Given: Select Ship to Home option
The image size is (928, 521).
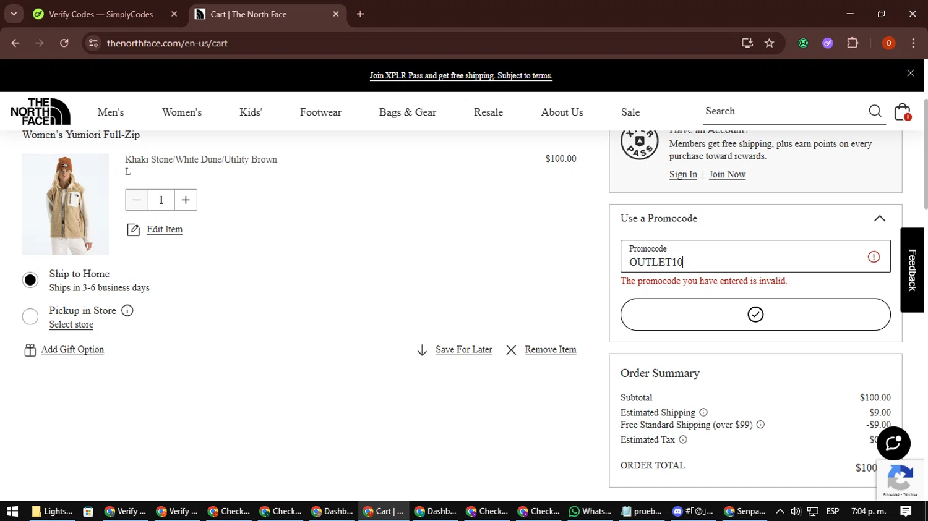Looking at the screenshot, I should (x=30, y=280).
